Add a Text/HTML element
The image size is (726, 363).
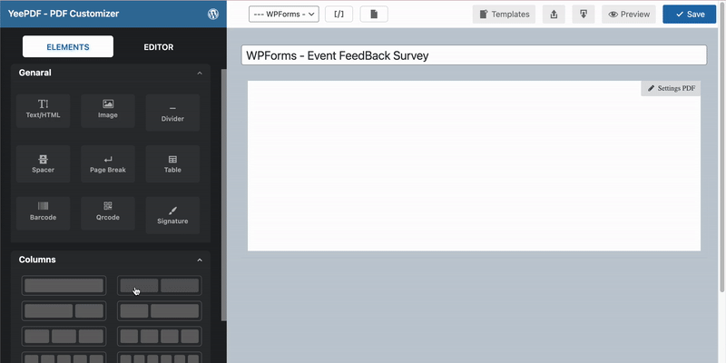click(x=43, y=111)
